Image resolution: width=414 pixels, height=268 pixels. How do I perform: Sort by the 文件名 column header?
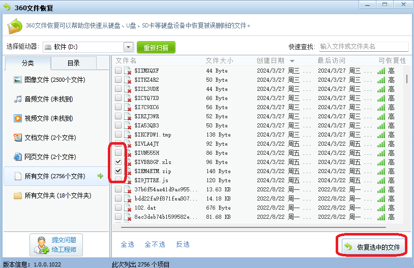click(x=126, y=61)
